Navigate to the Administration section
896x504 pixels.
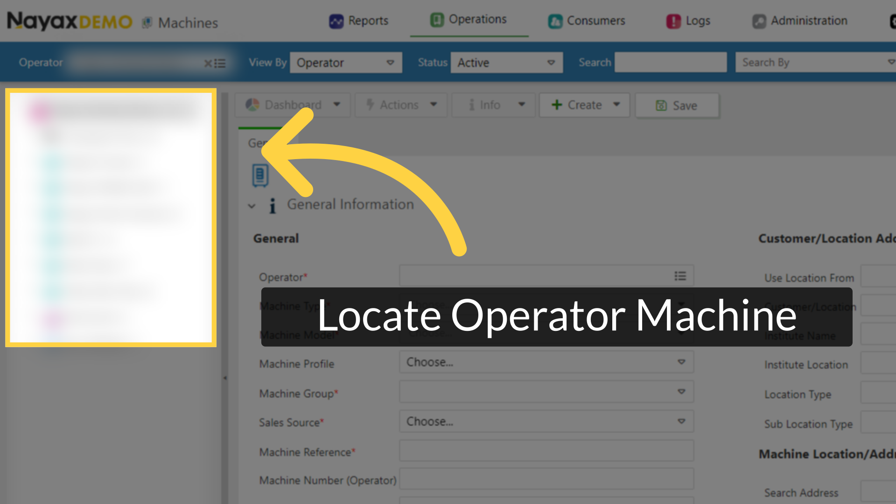coord(800,21)
